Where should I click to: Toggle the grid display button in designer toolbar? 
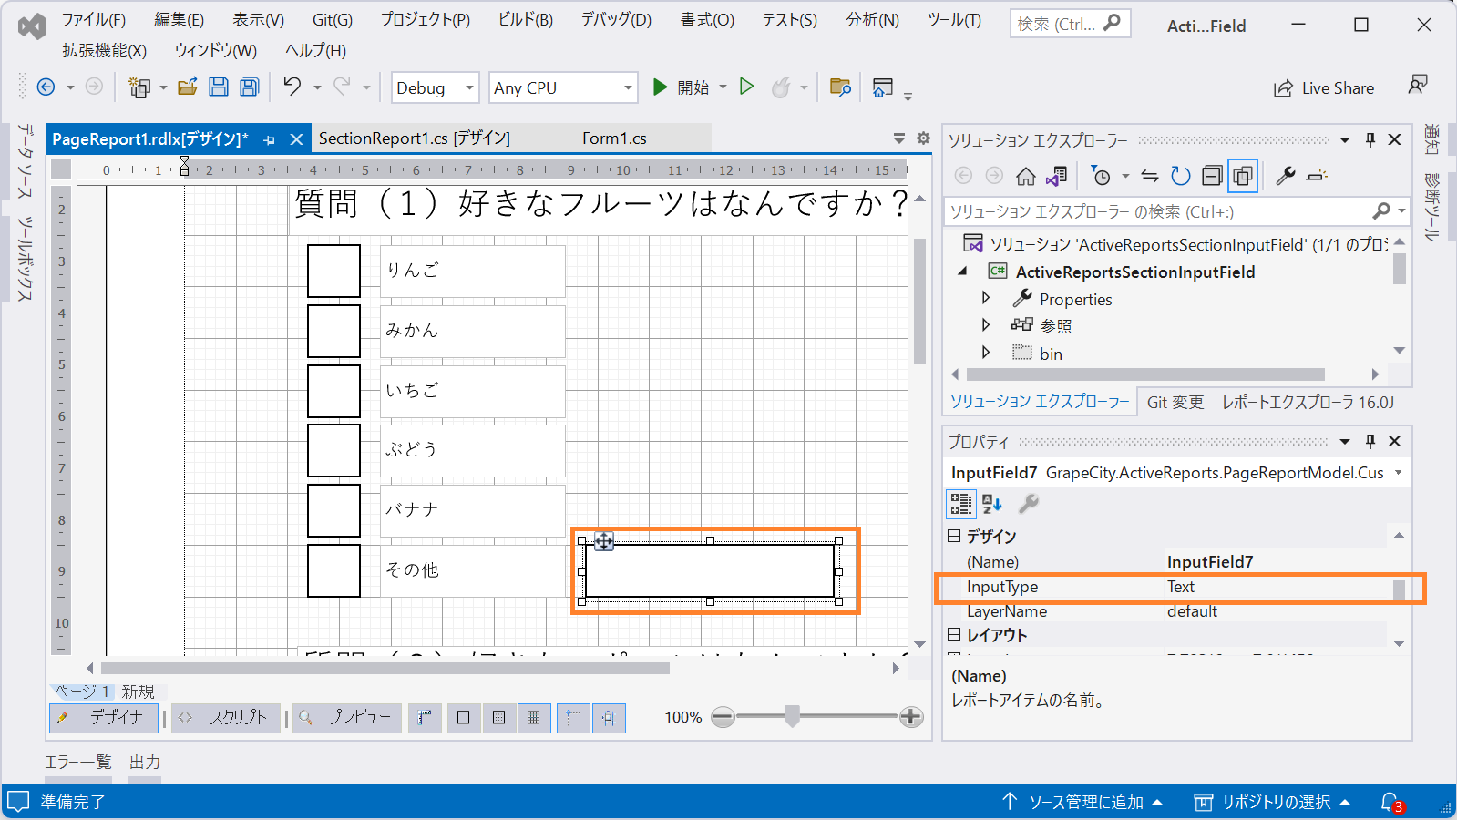(534, 718)
